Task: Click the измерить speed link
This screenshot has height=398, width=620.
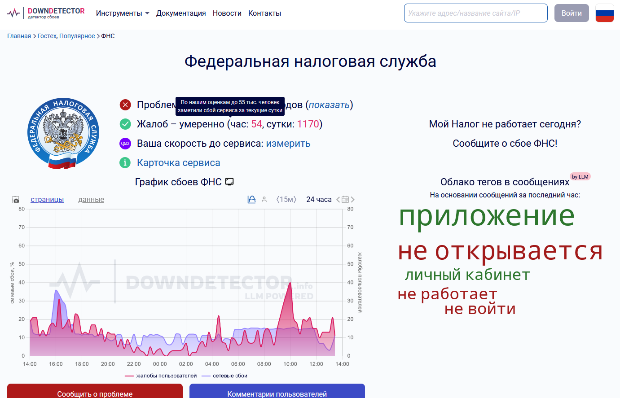Action: tap(288, 144)
